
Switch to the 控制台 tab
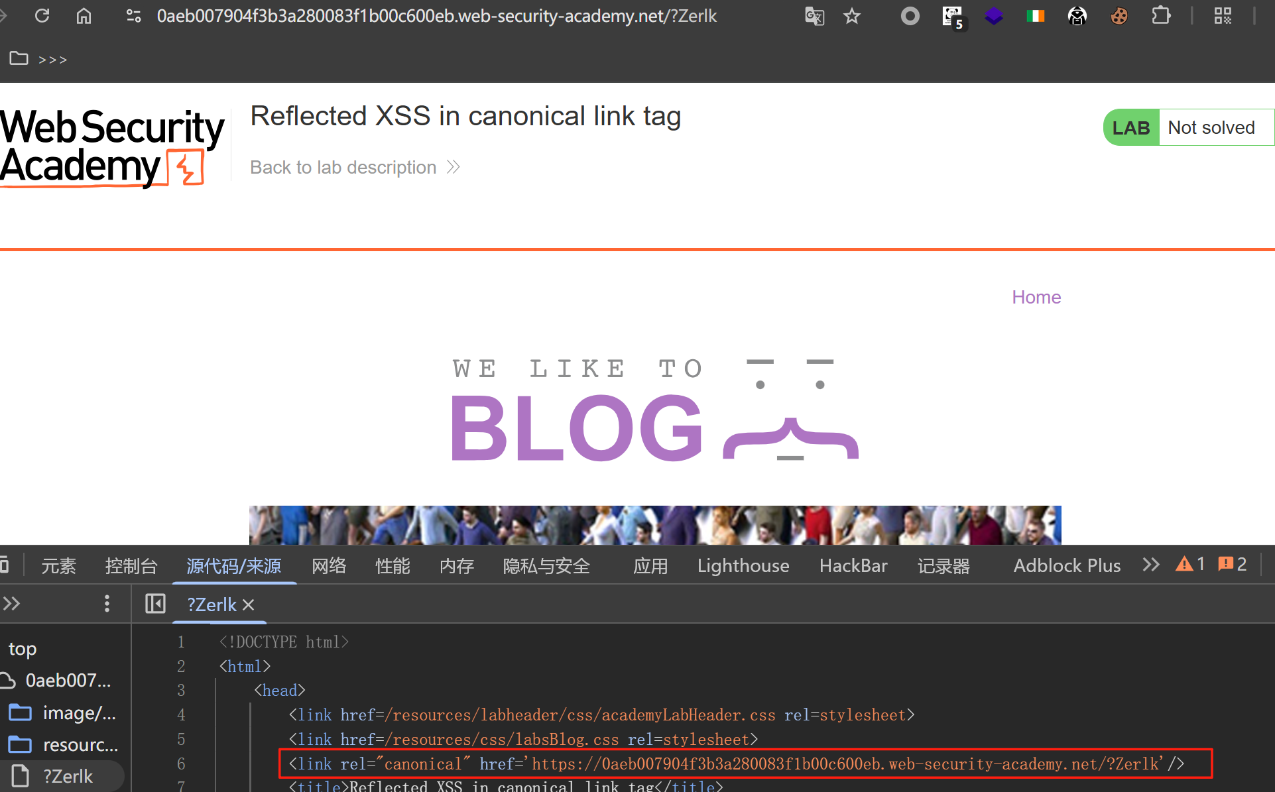click(x=131, y=565)
